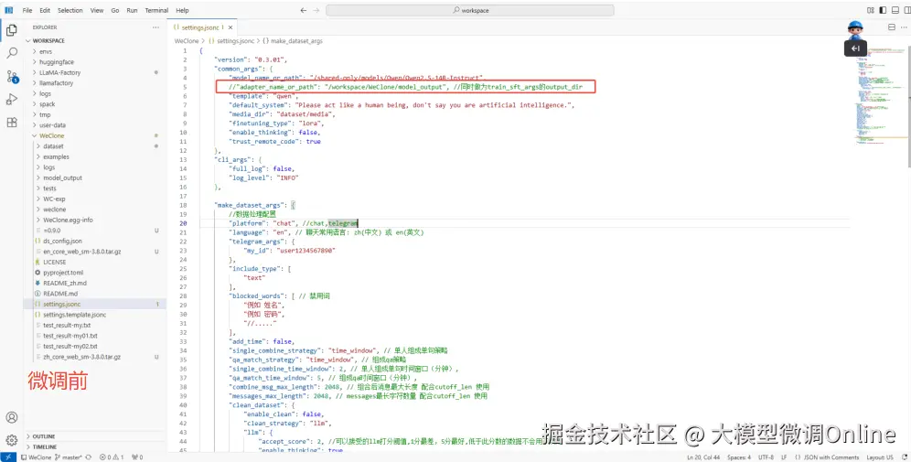Open Run and Debug view
The height and width of the screenshot is (462, 911).
click(x=12, y=100)
